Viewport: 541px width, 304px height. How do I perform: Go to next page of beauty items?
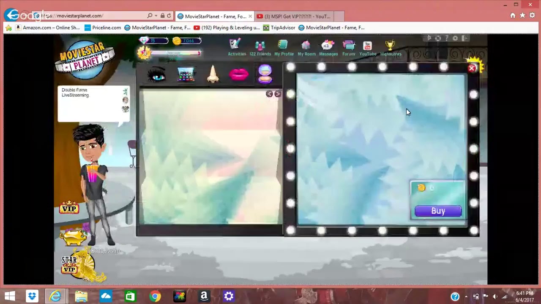click(x=277, y=94)
